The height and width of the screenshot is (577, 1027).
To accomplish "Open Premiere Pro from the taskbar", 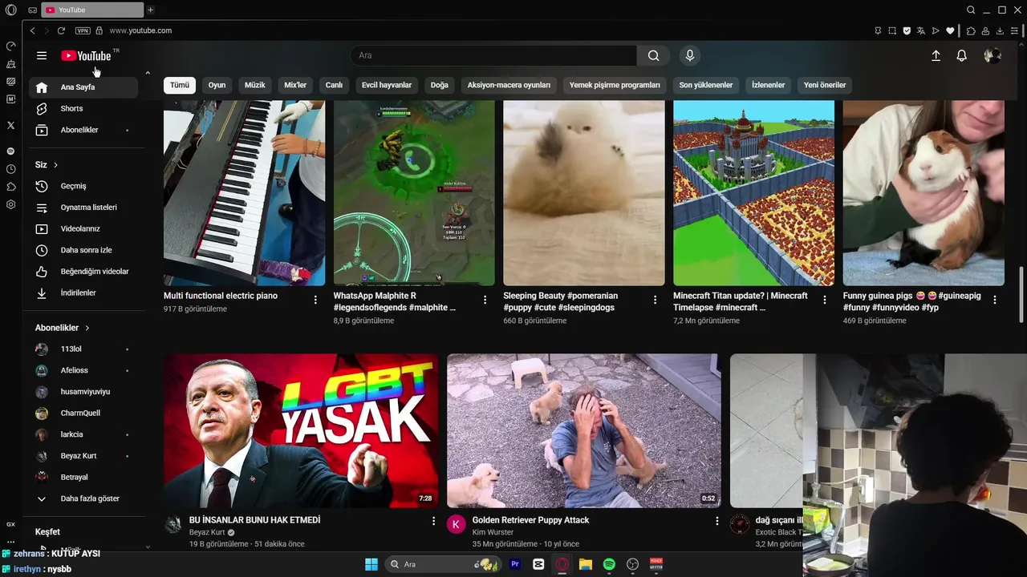I will (515, 564).
